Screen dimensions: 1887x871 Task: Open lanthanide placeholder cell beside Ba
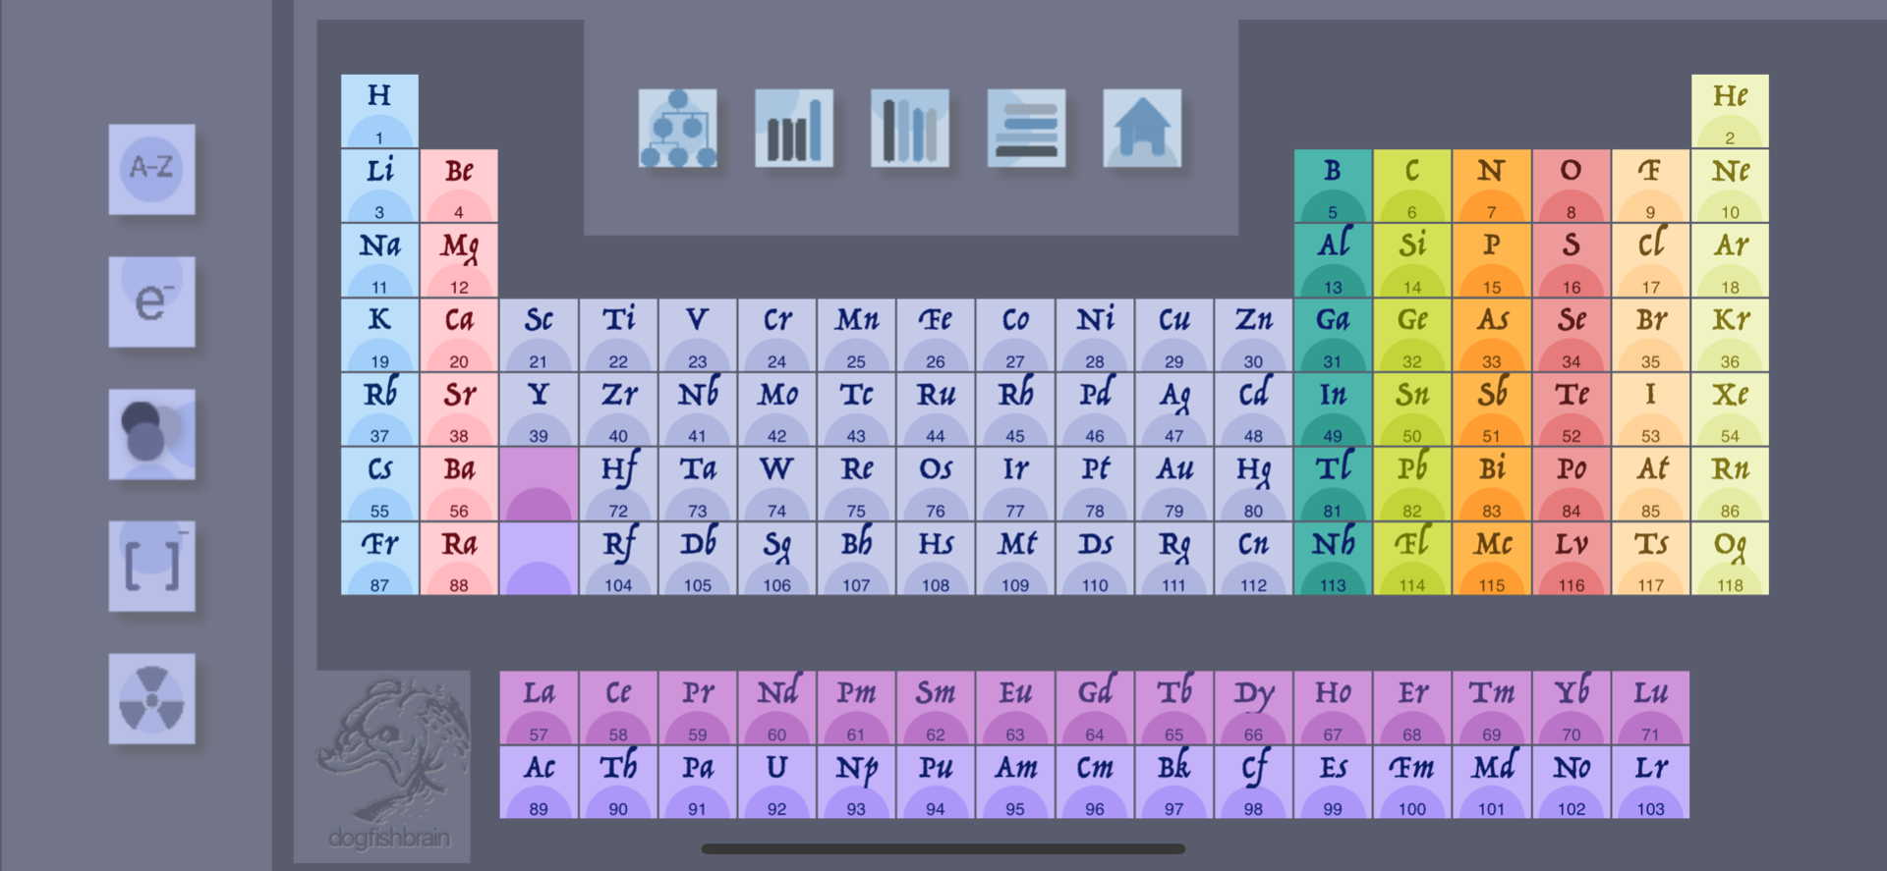click(x=539, y=484)
